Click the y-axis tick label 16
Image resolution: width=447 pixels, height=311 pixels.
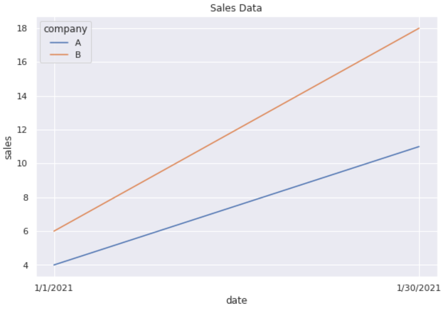tap(22, 62)
